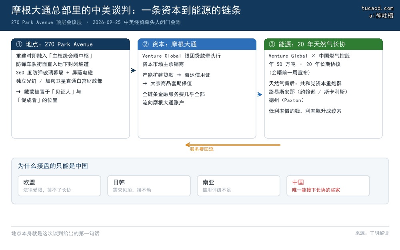Click the line 资本市场主承销商
This screenshot has width=400, height=250.
click(163, 64)
